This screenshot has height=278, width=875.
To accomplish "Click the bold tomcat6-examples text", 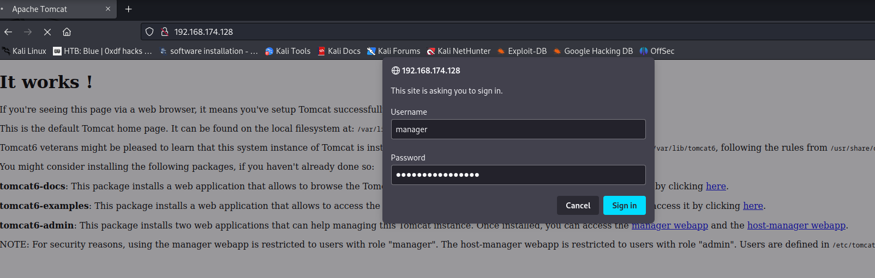I will [45, 206].
